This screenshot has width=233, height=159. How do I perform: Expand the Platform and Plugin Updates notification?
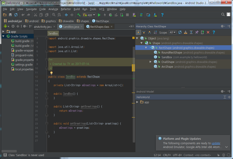(x=227, y=147)
